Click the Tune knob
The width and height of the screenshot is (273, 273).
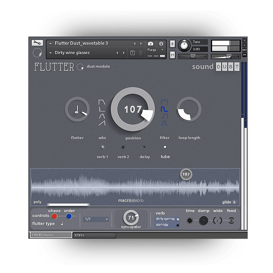tap(184, 45)
